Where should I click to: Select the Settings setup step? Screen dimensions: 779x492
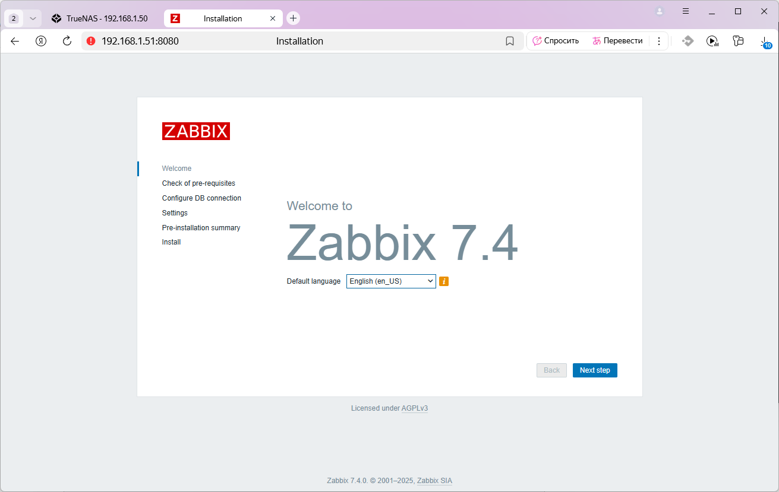click(175, 213)
